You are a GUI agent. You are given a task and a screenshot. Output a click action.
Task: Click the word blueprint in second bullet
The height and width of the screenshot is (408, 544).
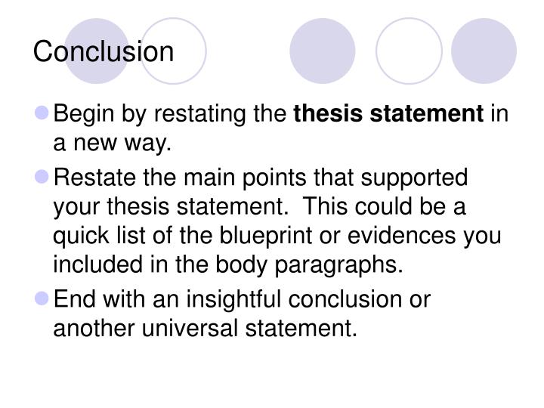click(x=266, y=236)
